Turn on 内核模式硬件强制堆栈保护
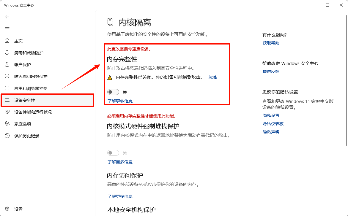Screen dimensions: 348x216 (113, 153)
